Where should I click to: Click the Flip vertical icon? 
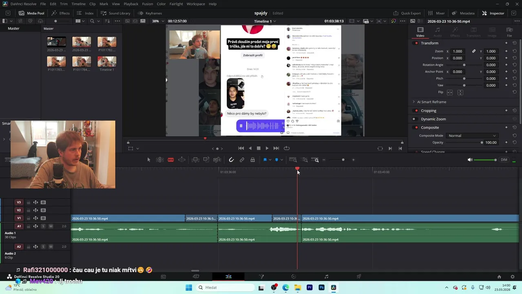460,92
